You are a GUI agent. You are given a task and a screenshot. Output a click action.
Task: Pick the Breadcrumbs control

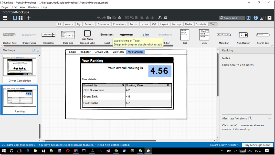tap(29, 37)
